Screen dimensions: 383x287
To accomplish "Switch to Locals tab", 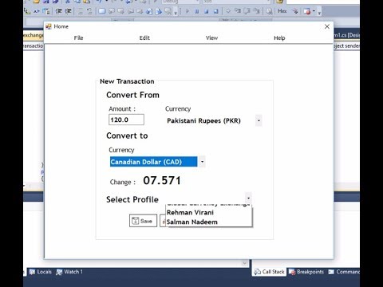I will (41, 272).
